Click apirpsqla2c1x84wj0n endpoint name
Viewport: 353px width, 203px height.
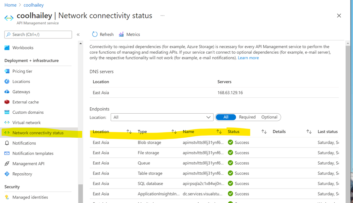coord(204,184)
